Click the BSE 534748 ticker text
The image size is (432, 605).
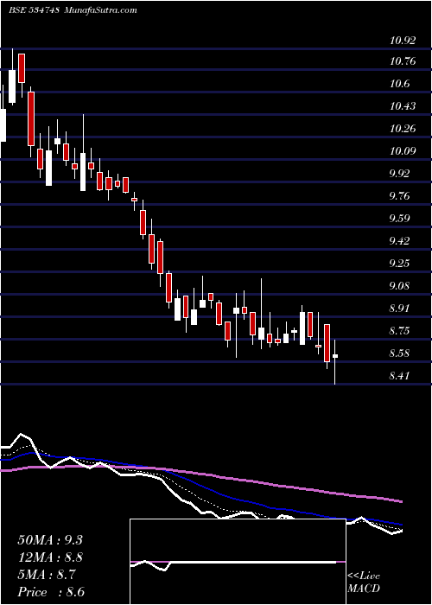point(33,10)
